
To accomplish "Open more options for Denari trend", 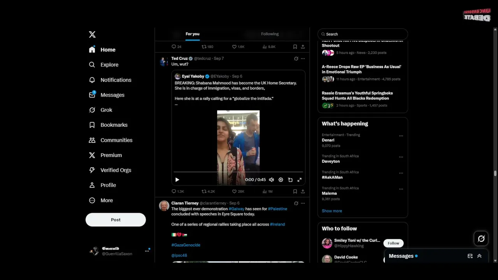I will click(x=401, y=136).
